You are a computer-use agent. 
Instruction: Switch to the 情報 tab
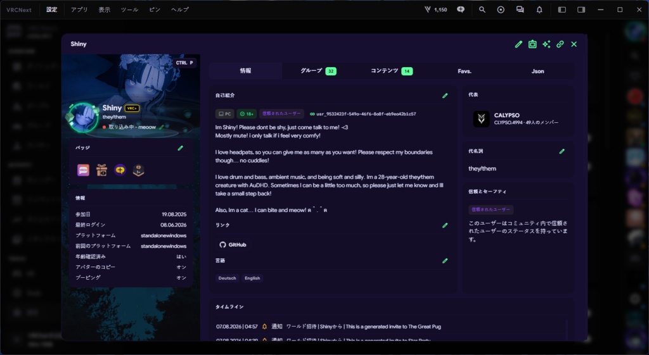pyautogui.click(x=245, y=71)
